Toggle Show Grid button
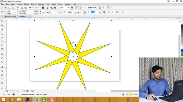 [x=81, y=8]
